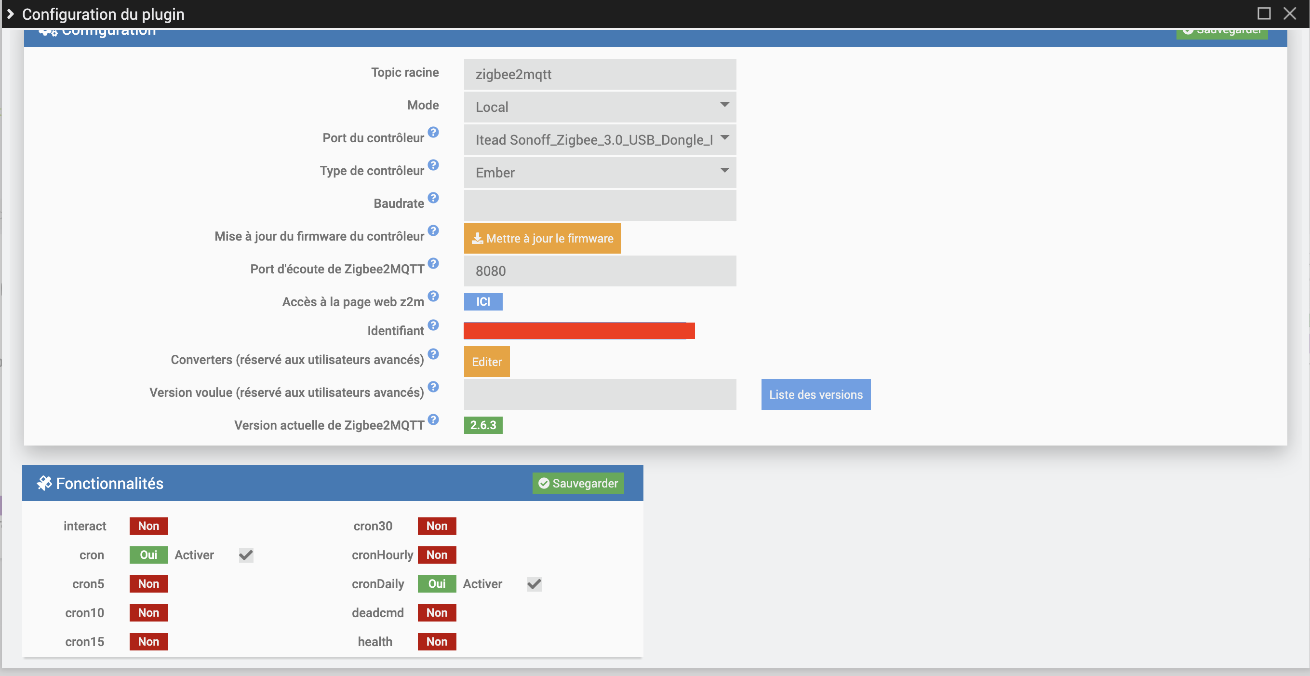
Task: Click help icon for firmware update label
Action: [433, 230]
